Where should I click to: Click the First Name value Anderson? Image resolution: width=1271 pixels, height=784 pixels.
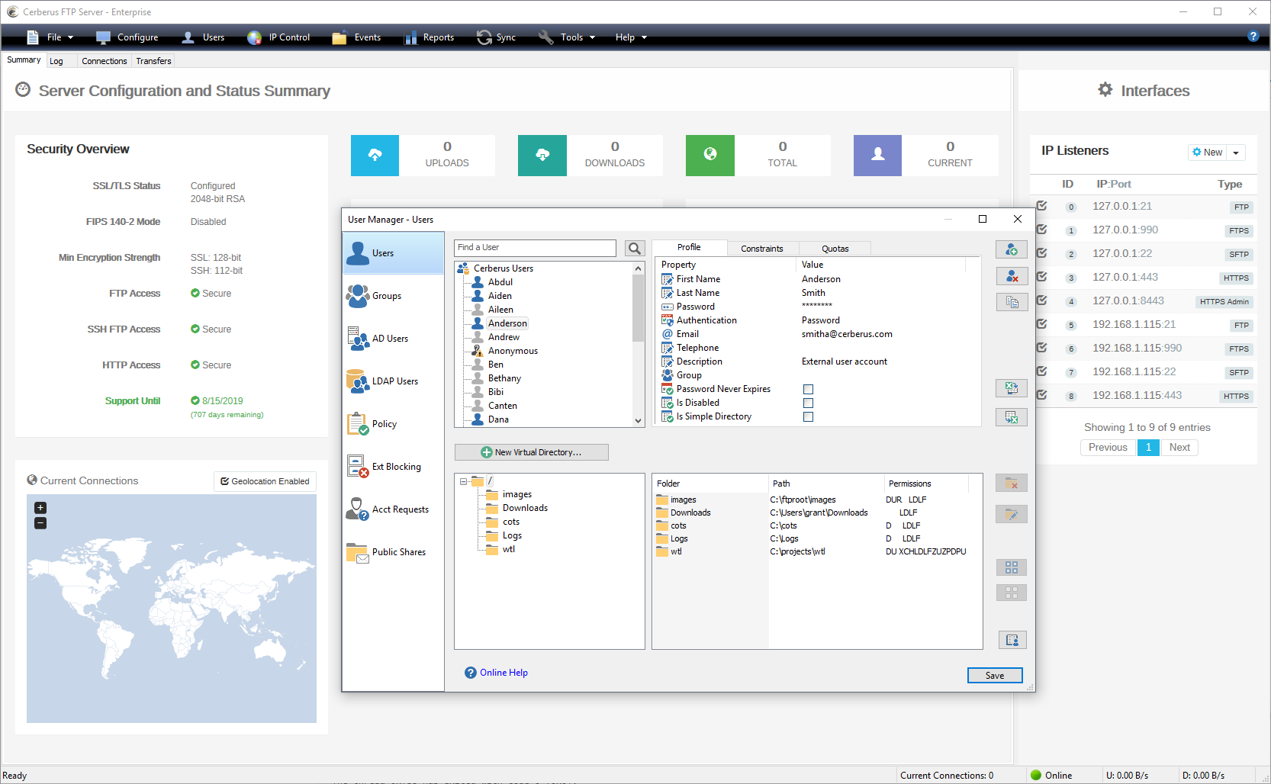coord(821,279)
